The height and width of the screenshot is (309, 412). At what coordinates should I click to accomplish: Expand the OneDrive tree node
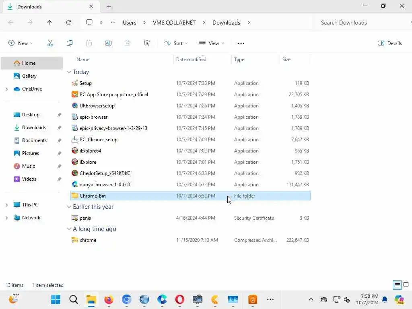6,89
